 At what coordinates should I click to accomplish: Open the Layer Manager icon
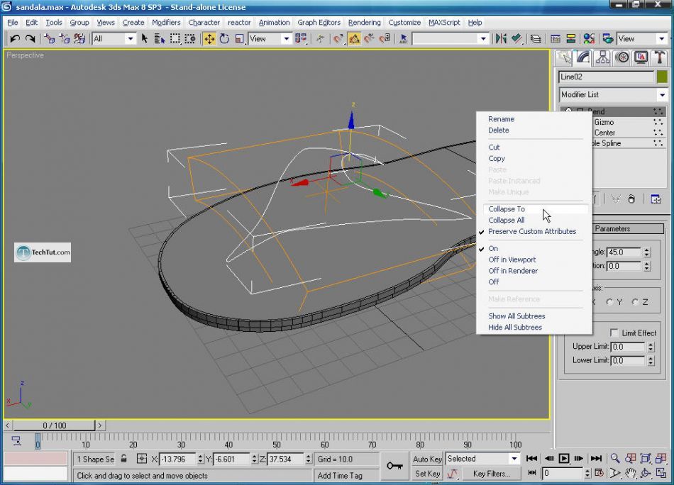pyautogui.click(x=536, y=39)
